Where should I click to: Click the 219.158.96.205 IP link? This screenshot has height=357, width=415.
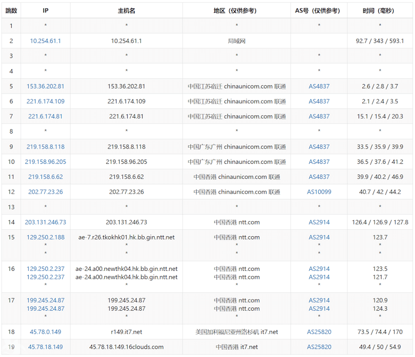45,162
